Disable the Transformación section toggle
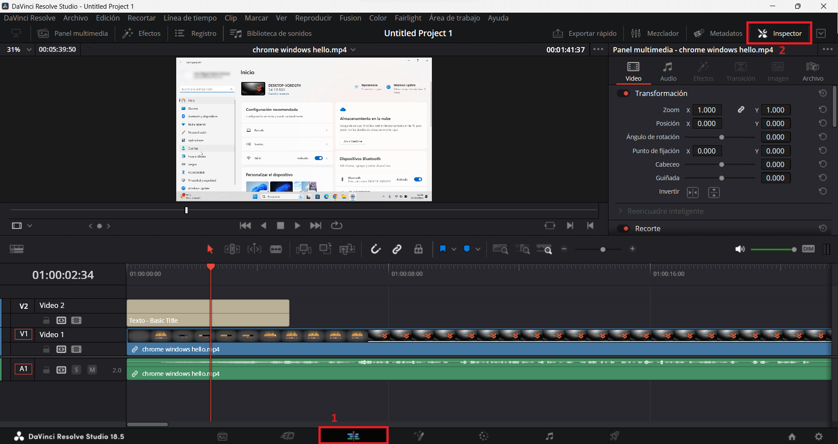The image size is (838, 444). click(x=623, y=93)
